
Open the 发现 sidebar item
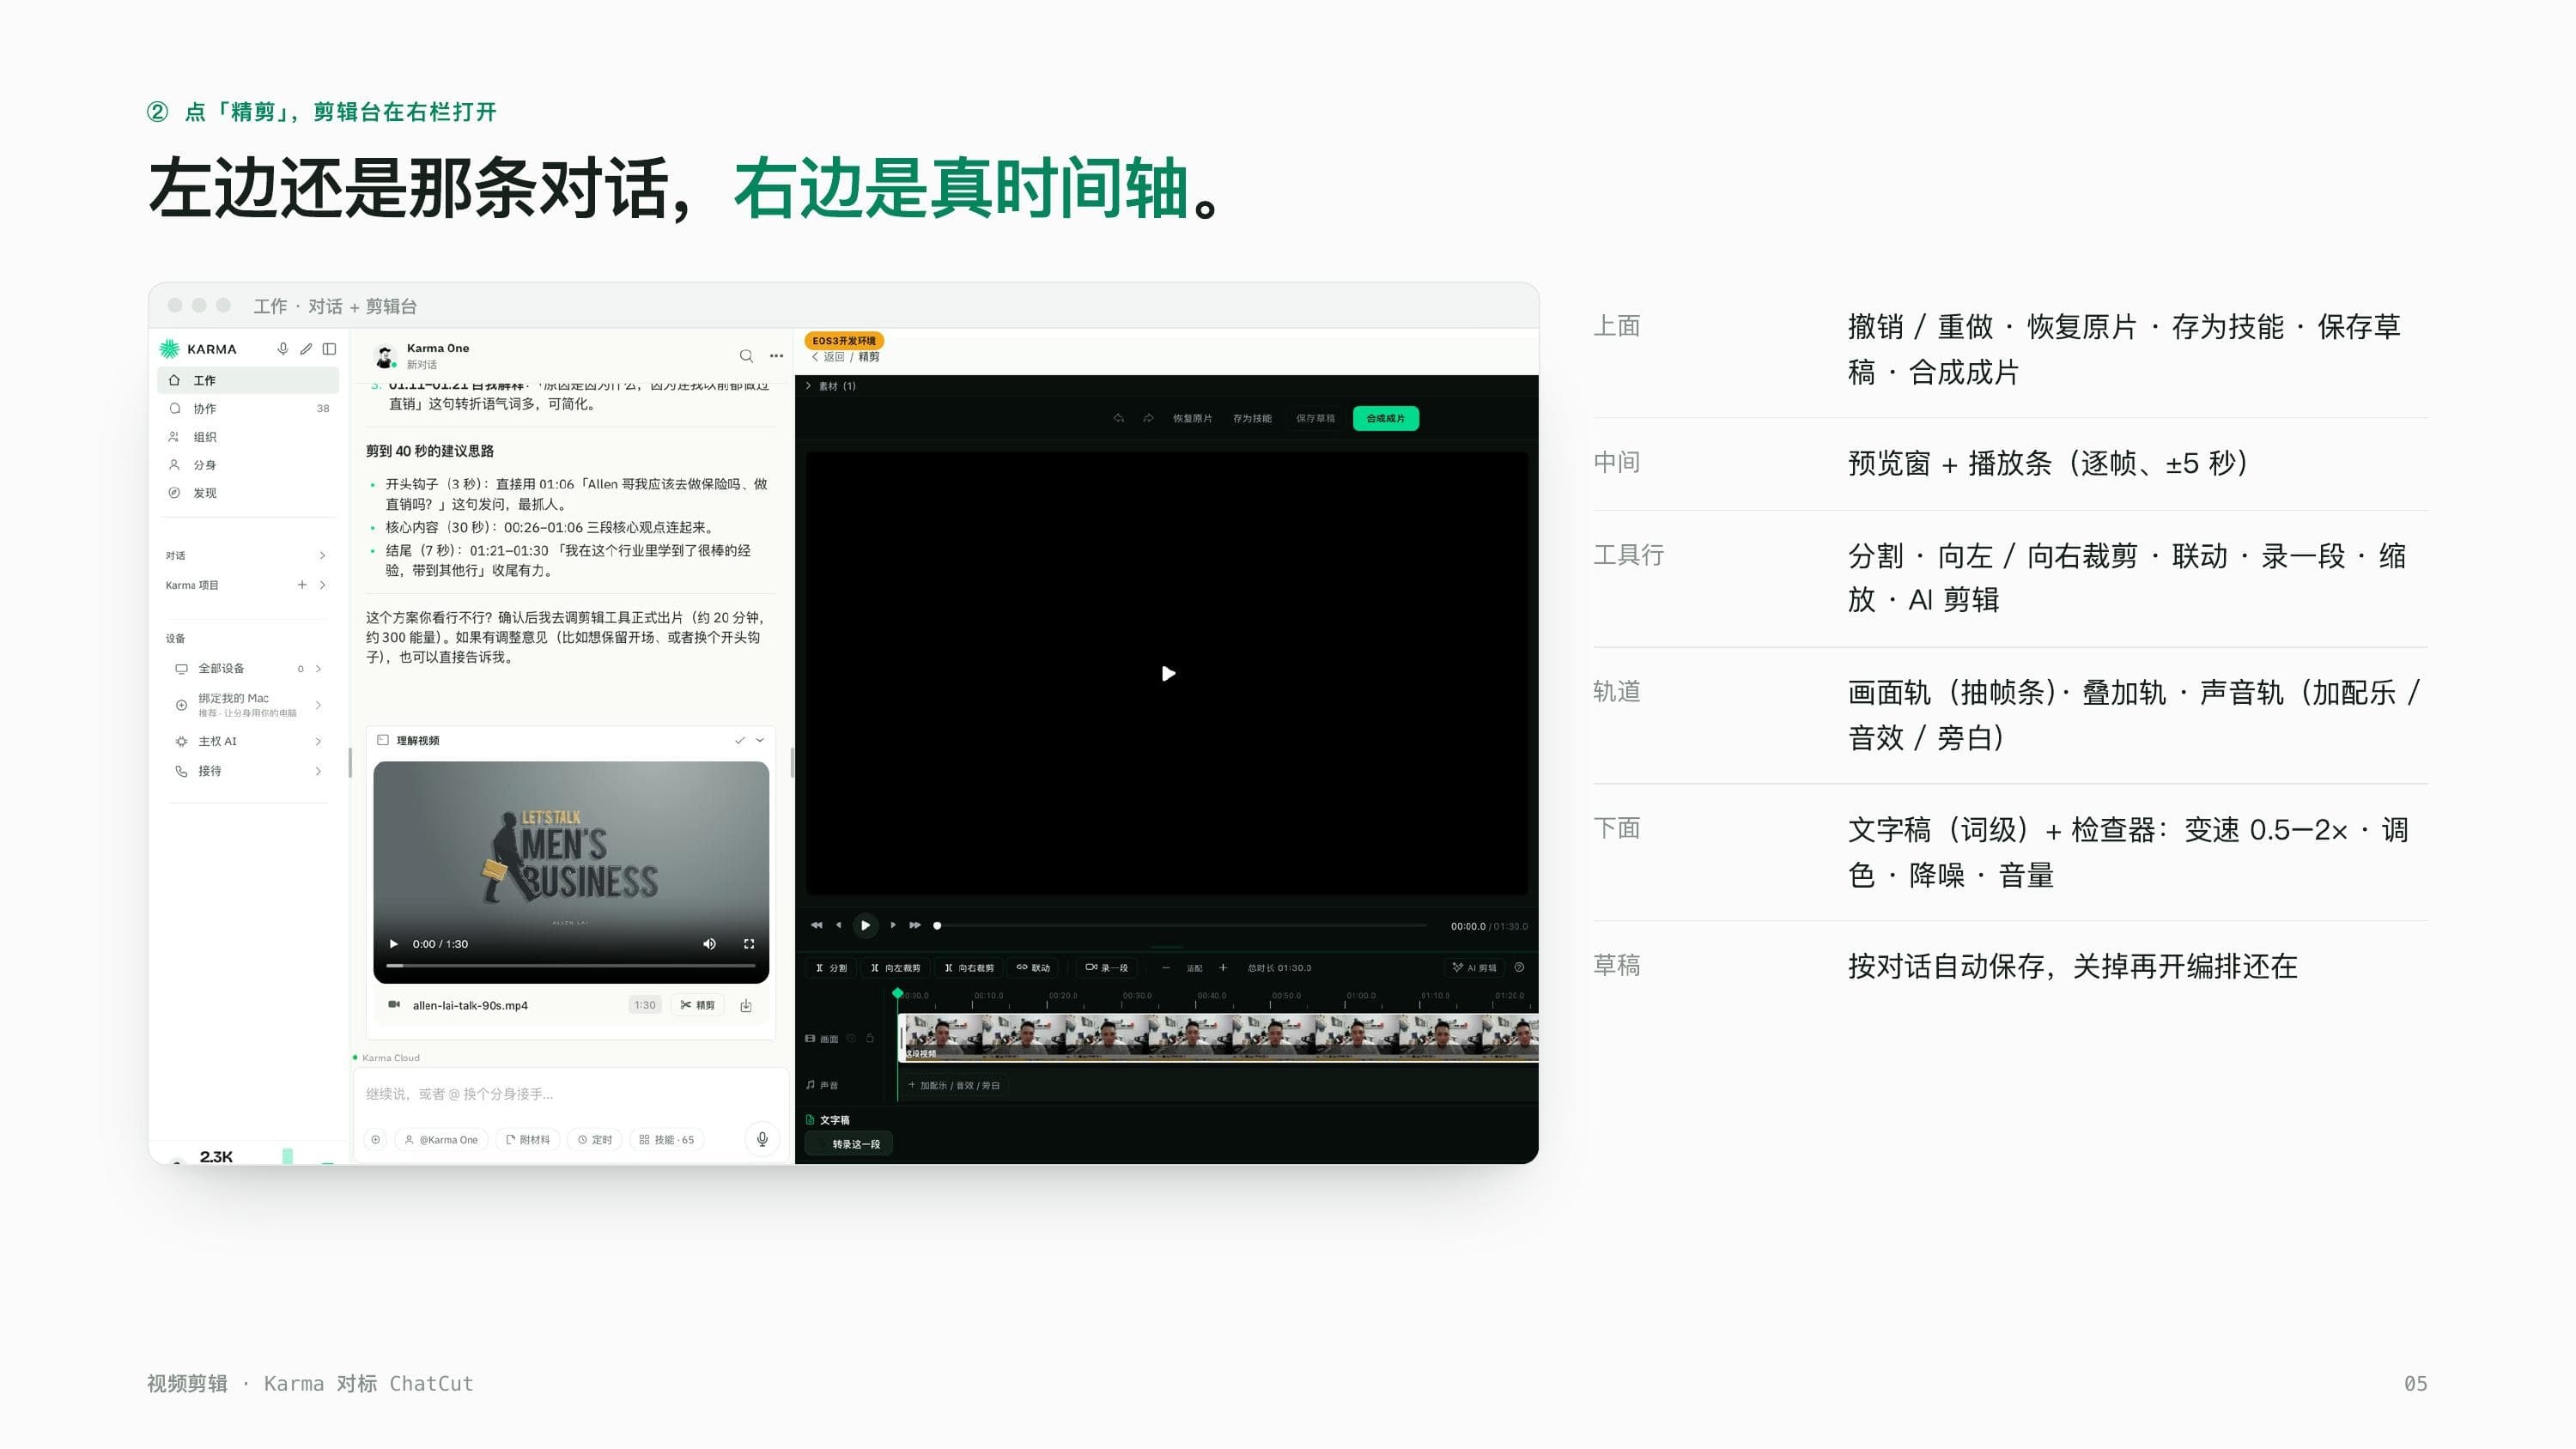(x=247, y=493)
